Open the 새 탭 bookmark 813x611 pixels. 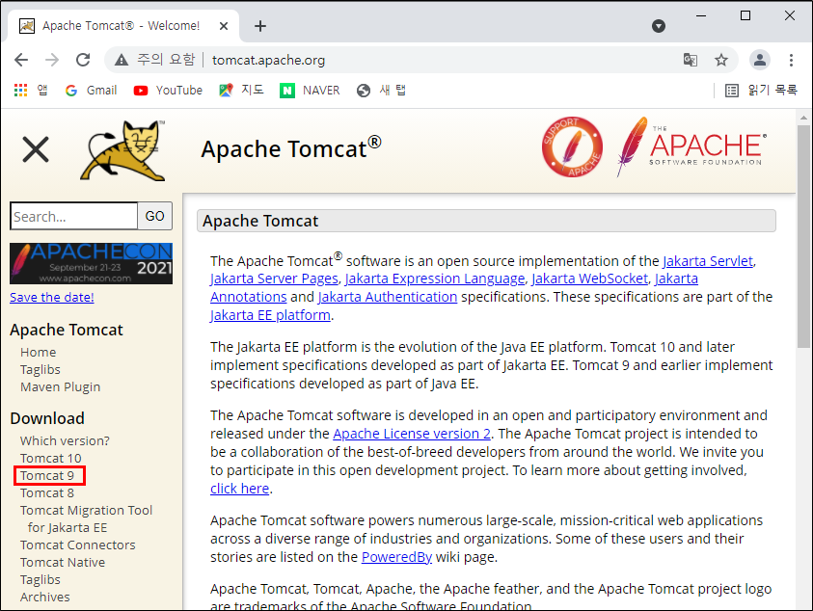tap(381, 91)
